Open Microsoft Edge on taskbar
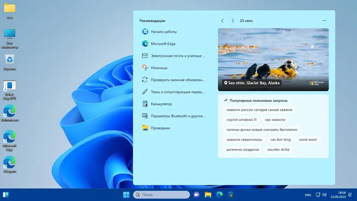Screen dimensions: 357x201 point(220,195)
